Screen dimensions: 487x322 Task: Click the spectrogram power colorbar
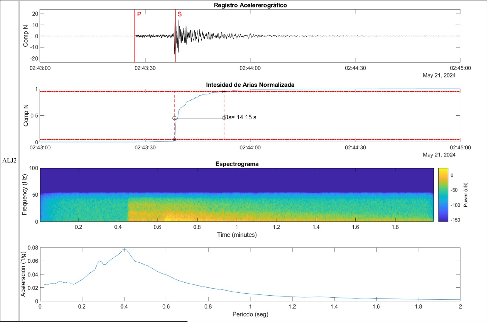[x=443, y=195]
